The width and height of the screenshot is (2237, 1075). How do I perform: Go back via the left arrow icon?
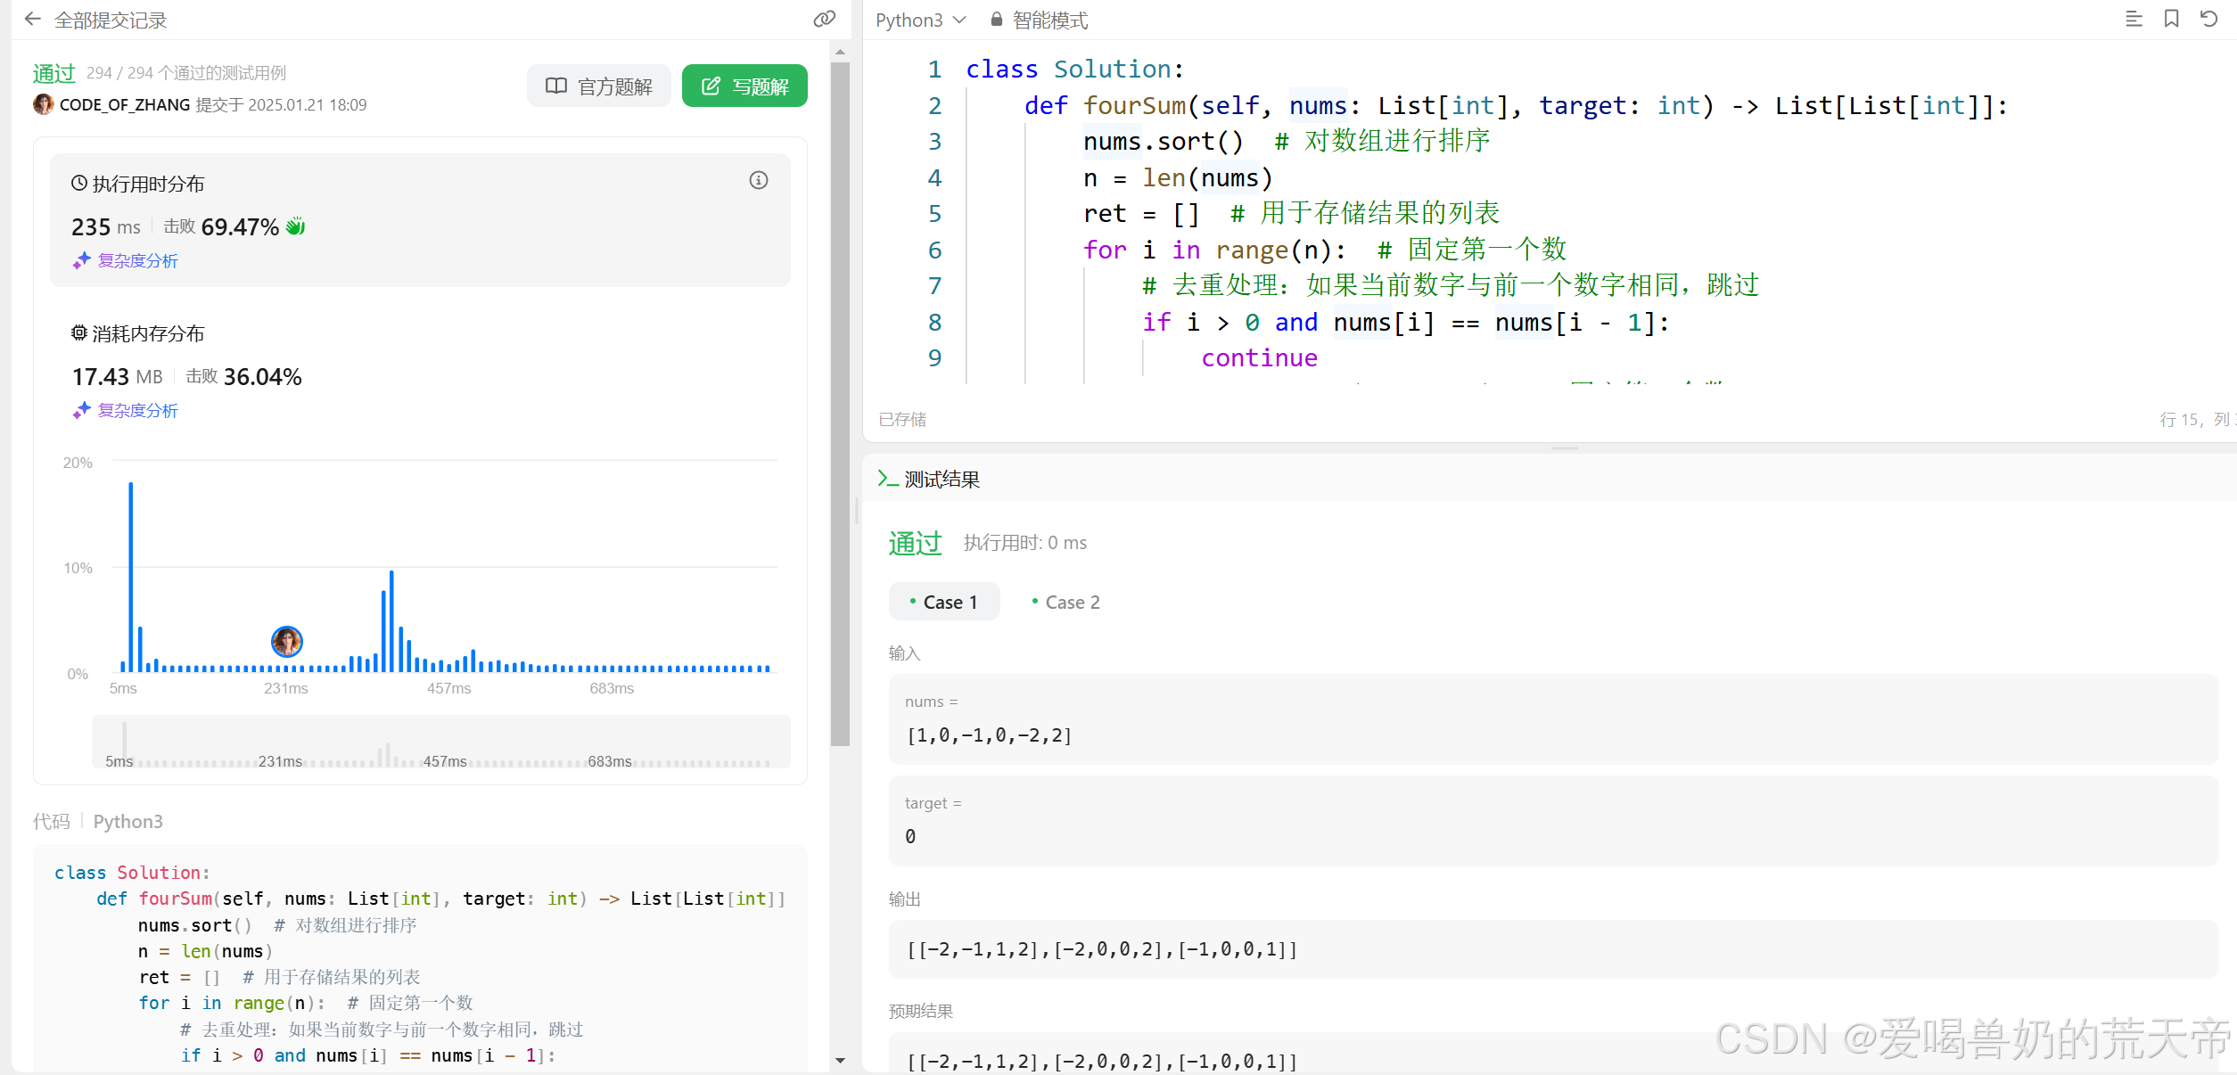pyautogui.click(x=33, y=20)
